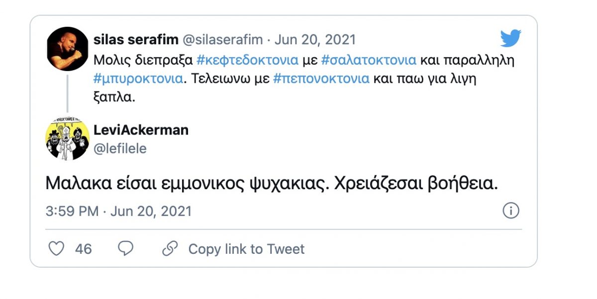Click the reply tweet text body
The image size is (597, 299).
[x=272, y=184]
